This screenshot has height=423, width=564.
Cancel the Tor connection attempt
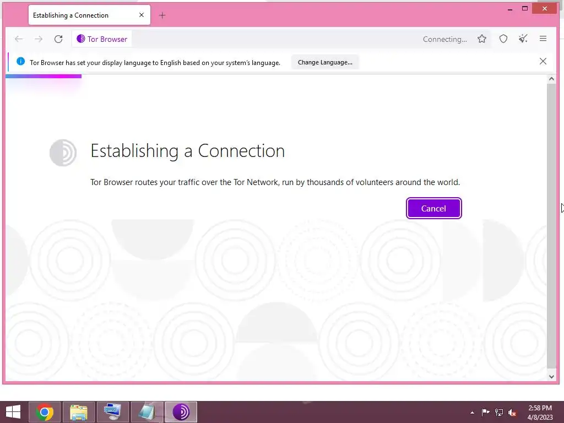click(x=433, y=208)
